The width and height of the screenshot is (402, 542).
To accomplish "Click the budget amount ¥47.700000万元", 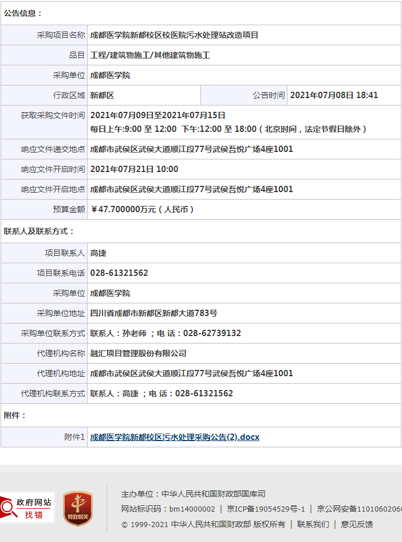I will click(x=142, y=209).
